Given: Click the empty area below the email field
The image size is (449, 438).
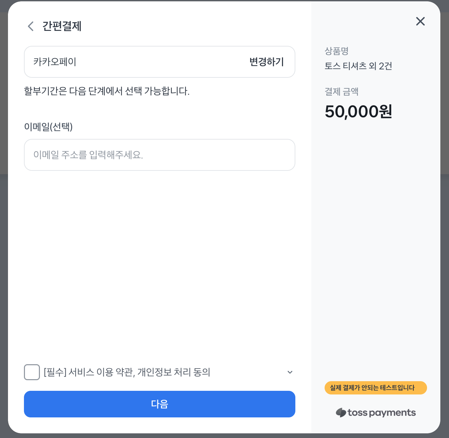Looking at the screenshot, I should [160, 259].
